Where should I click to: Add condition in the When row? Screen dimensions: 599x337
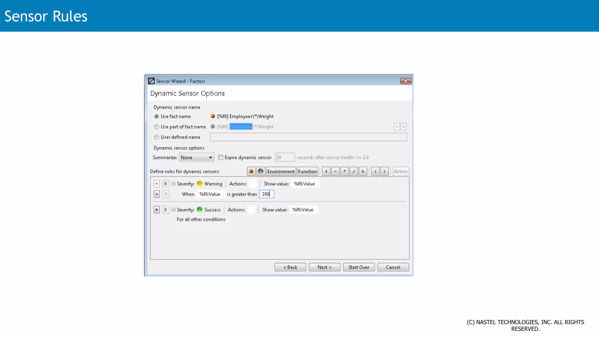tap(157, 194)
